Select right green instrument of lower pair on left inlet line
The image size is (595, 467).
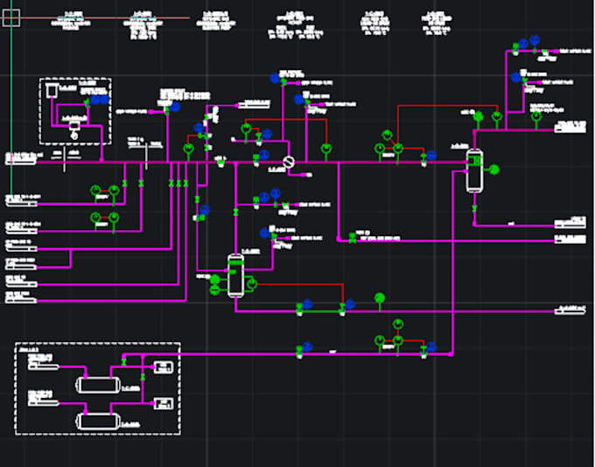coord(114,218)
